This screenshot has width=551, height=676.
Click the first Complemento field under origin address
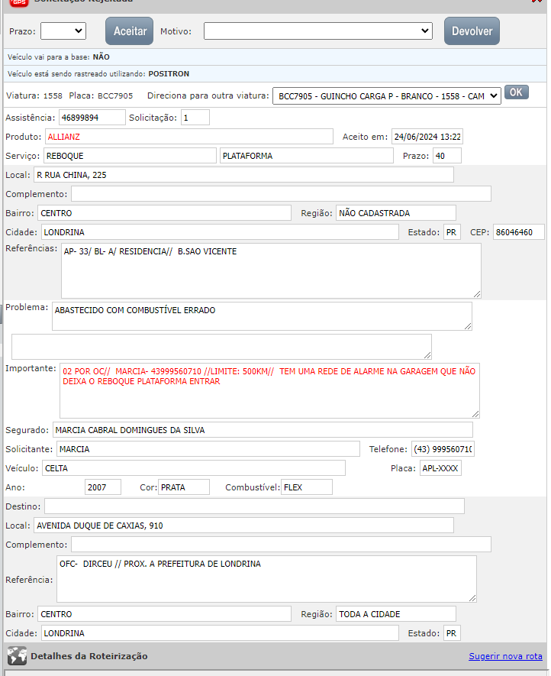282,193
